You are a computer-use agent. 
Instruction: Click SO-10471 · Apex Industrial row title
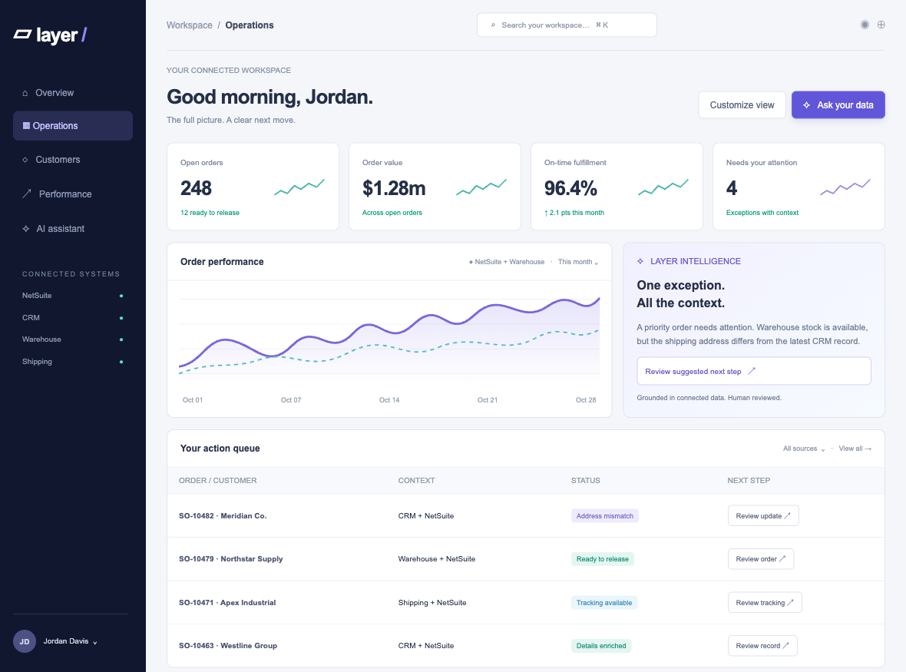[227, 602]
